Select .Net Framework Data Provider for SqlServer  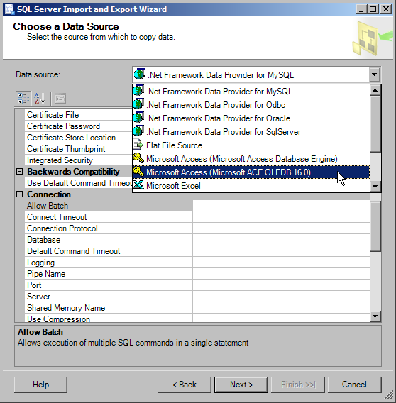pyautogui.click(x=251, y=132)
